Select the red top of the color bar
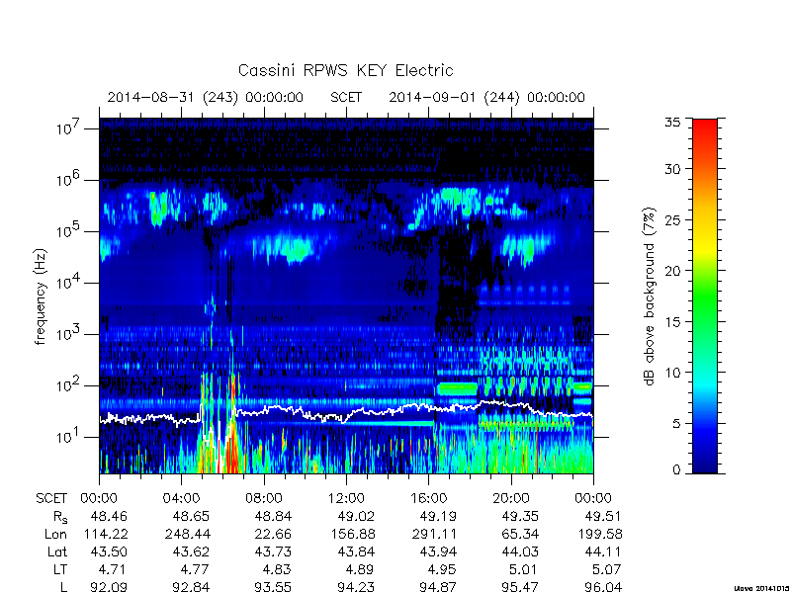Viewport: 791px width, 593px height. pyautogui.click(x=705, y=132)
